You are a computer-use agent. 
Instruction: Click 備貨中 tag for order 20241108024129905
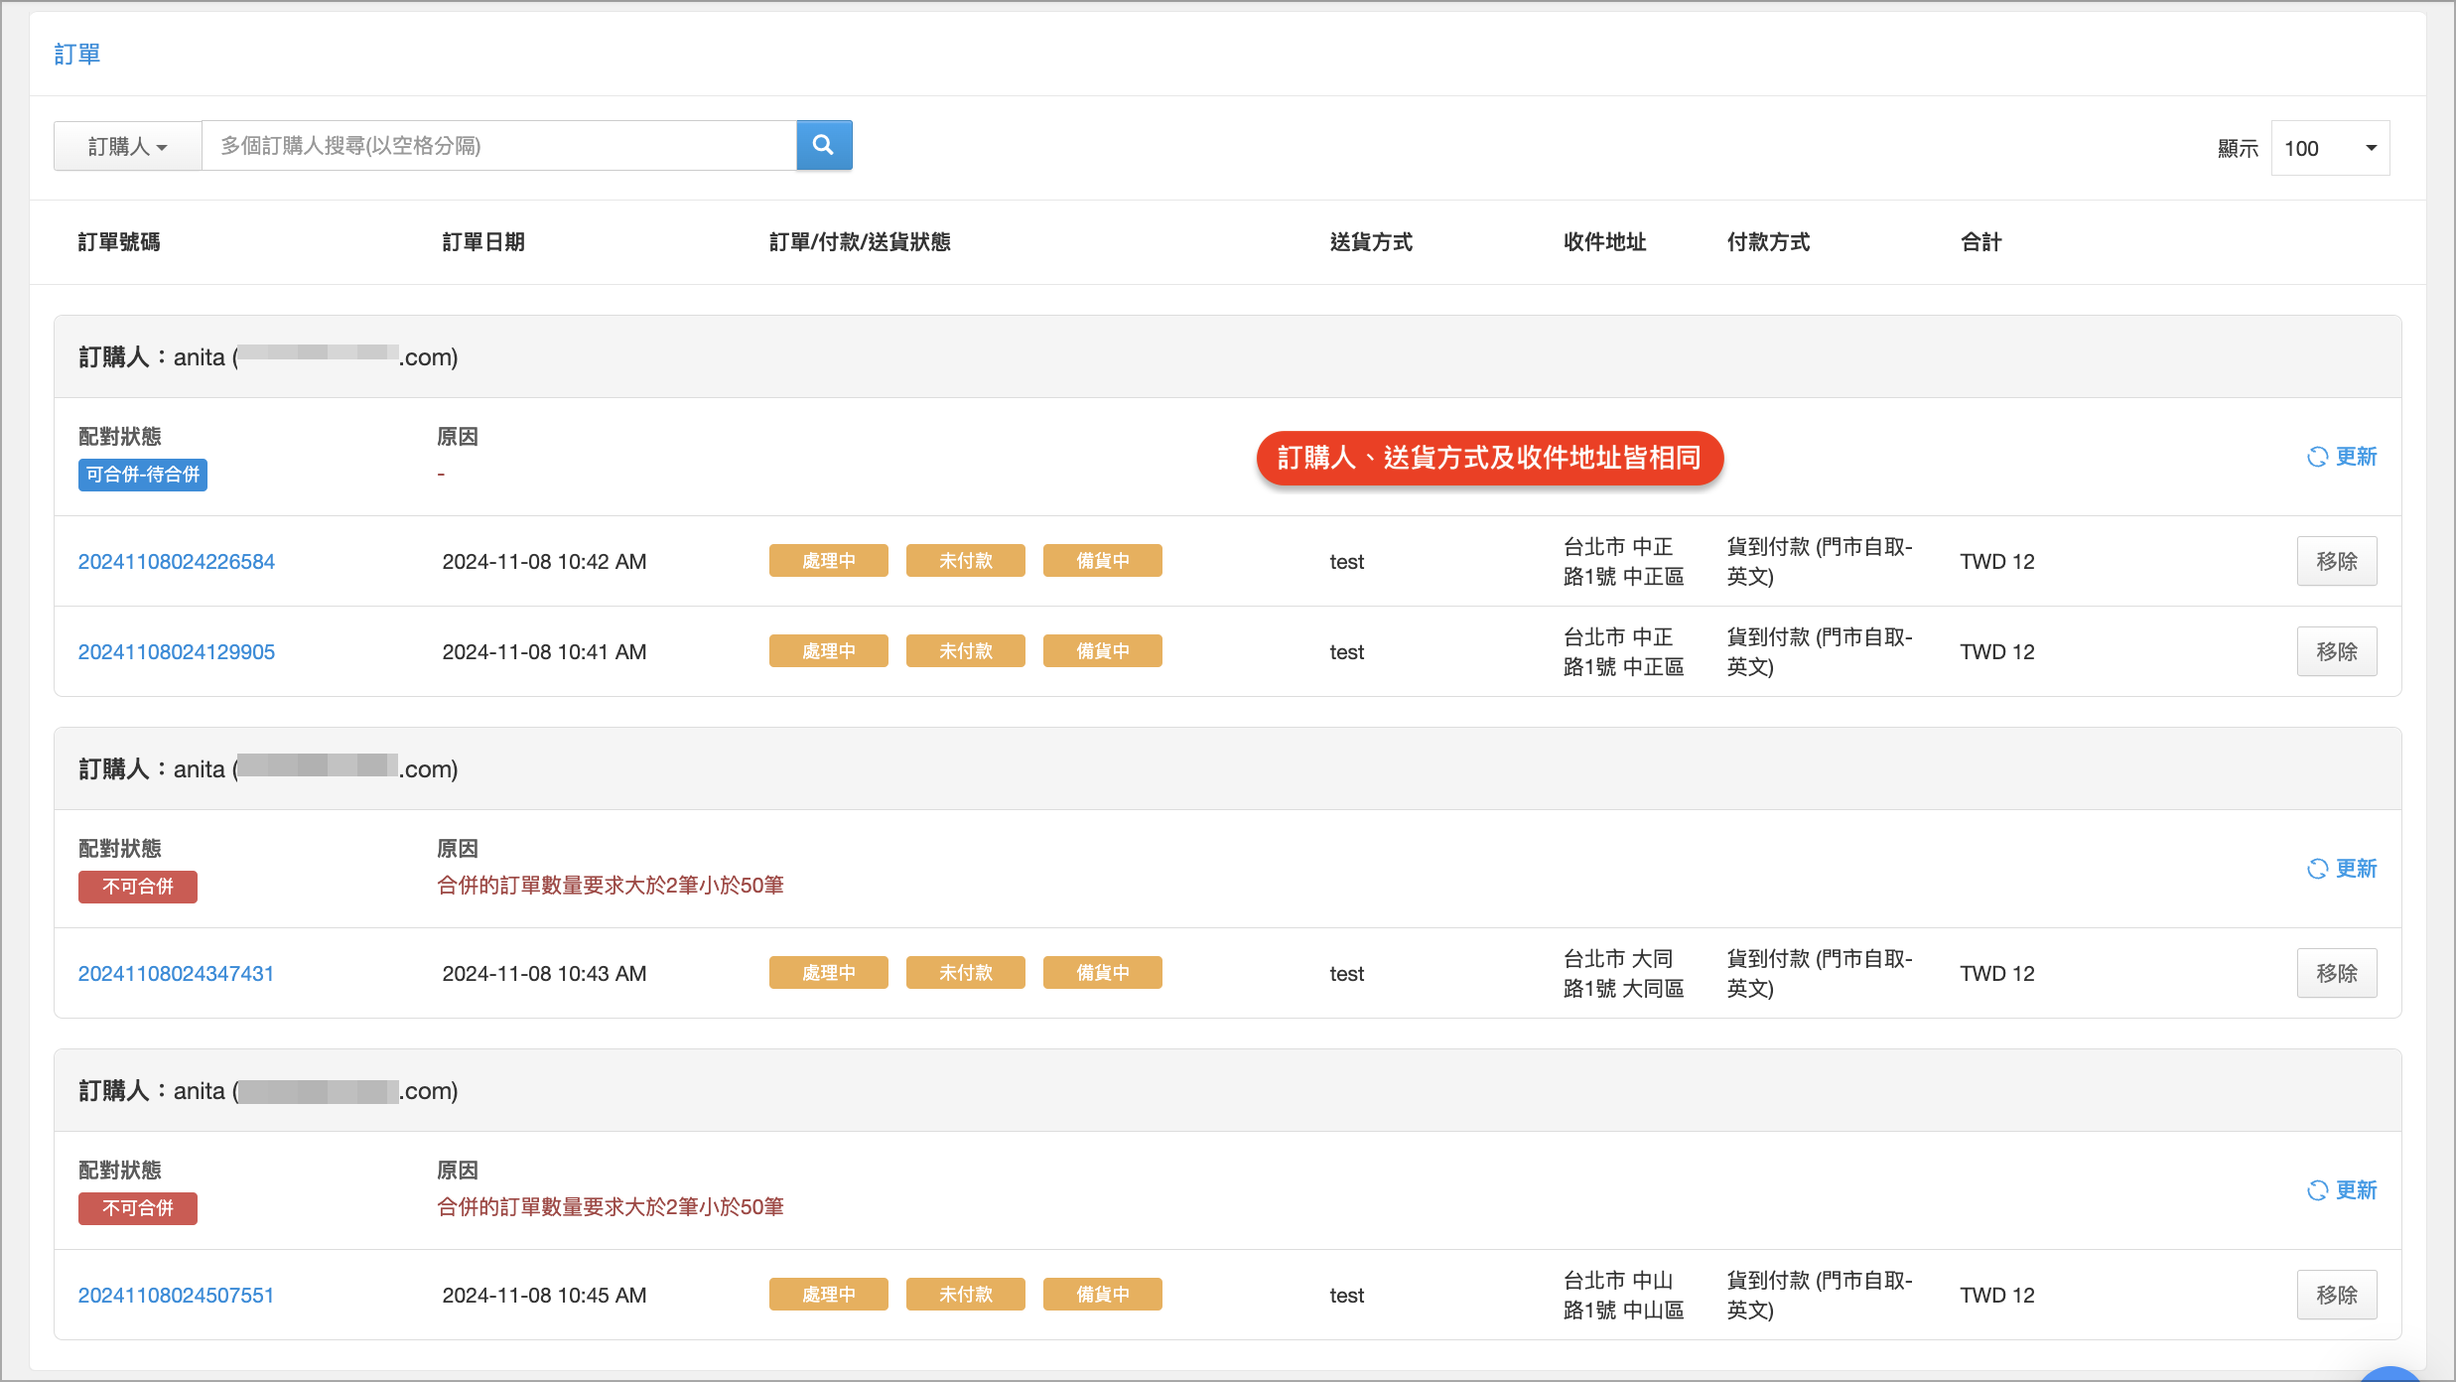tap(1103, 651)
